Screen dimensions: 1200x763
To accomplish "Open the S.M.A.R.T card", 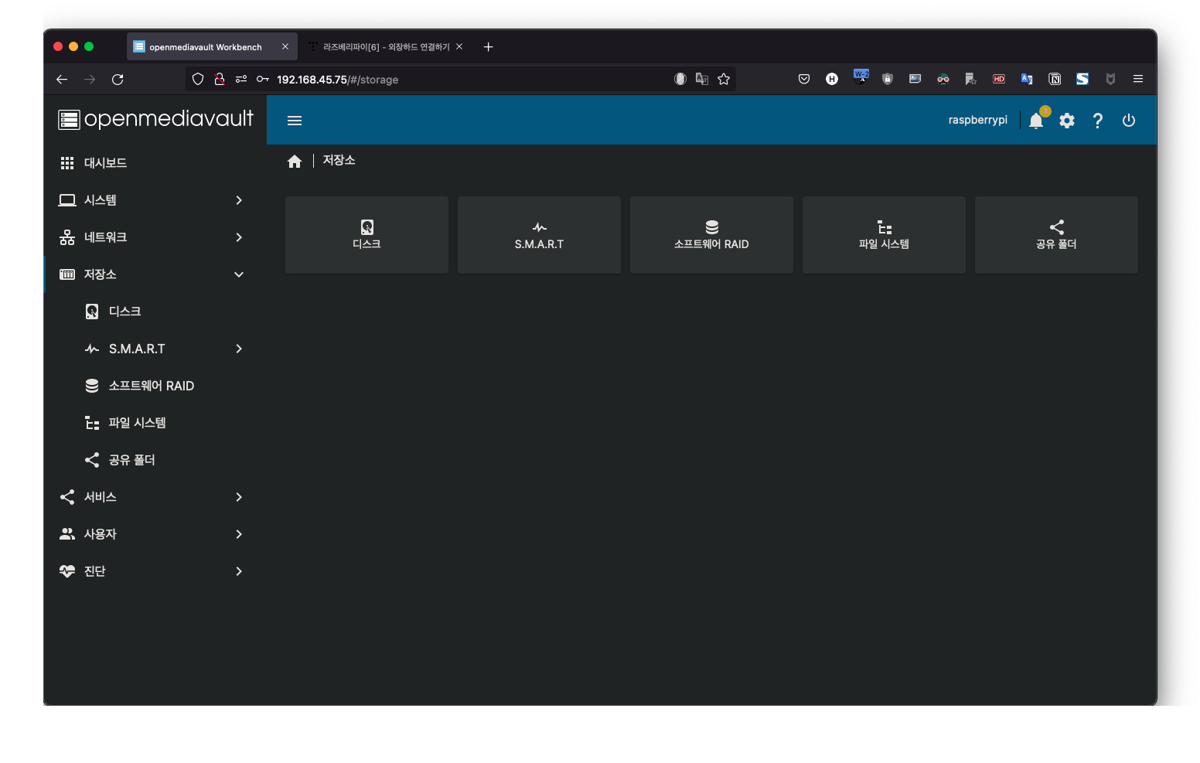I will tap(539, 235).
